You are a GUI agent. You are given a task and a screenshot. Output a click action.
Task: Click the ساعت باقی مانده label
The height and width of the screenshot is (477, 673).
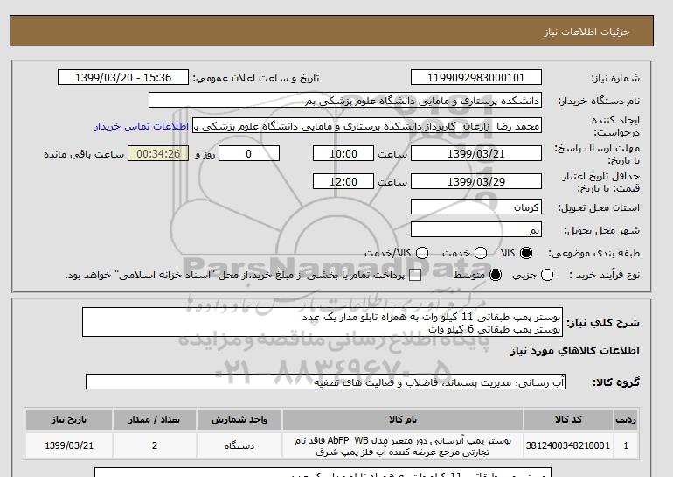click(x=84, y=154)
